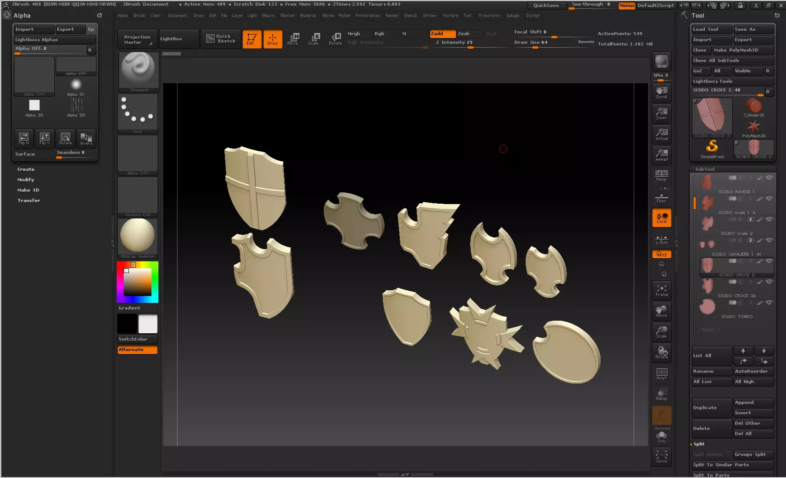Click the Zoom canvas icon
786x478 pixels.
pos(661,114)
